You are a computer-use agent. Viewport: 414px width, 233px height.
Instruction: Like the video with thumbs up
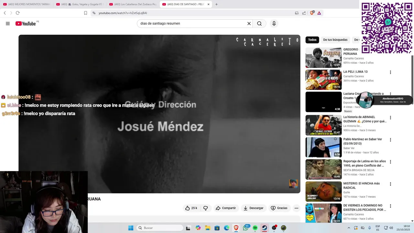(191, 208)
